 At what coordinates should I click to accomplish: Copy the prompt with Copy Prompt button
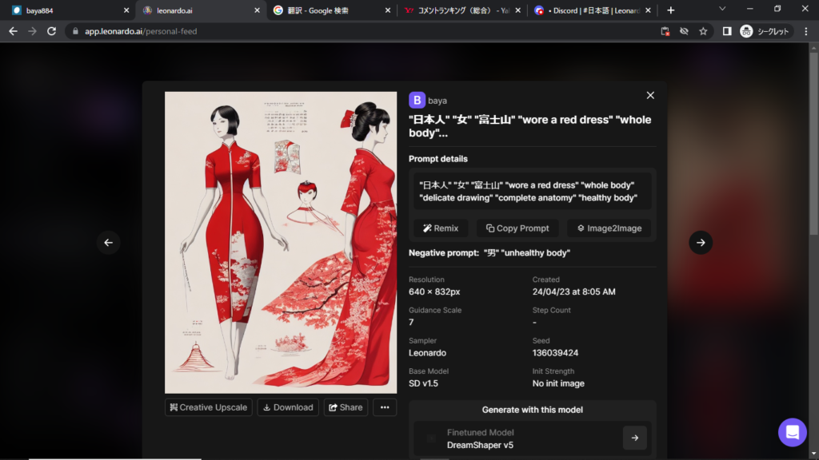(518, 228)
